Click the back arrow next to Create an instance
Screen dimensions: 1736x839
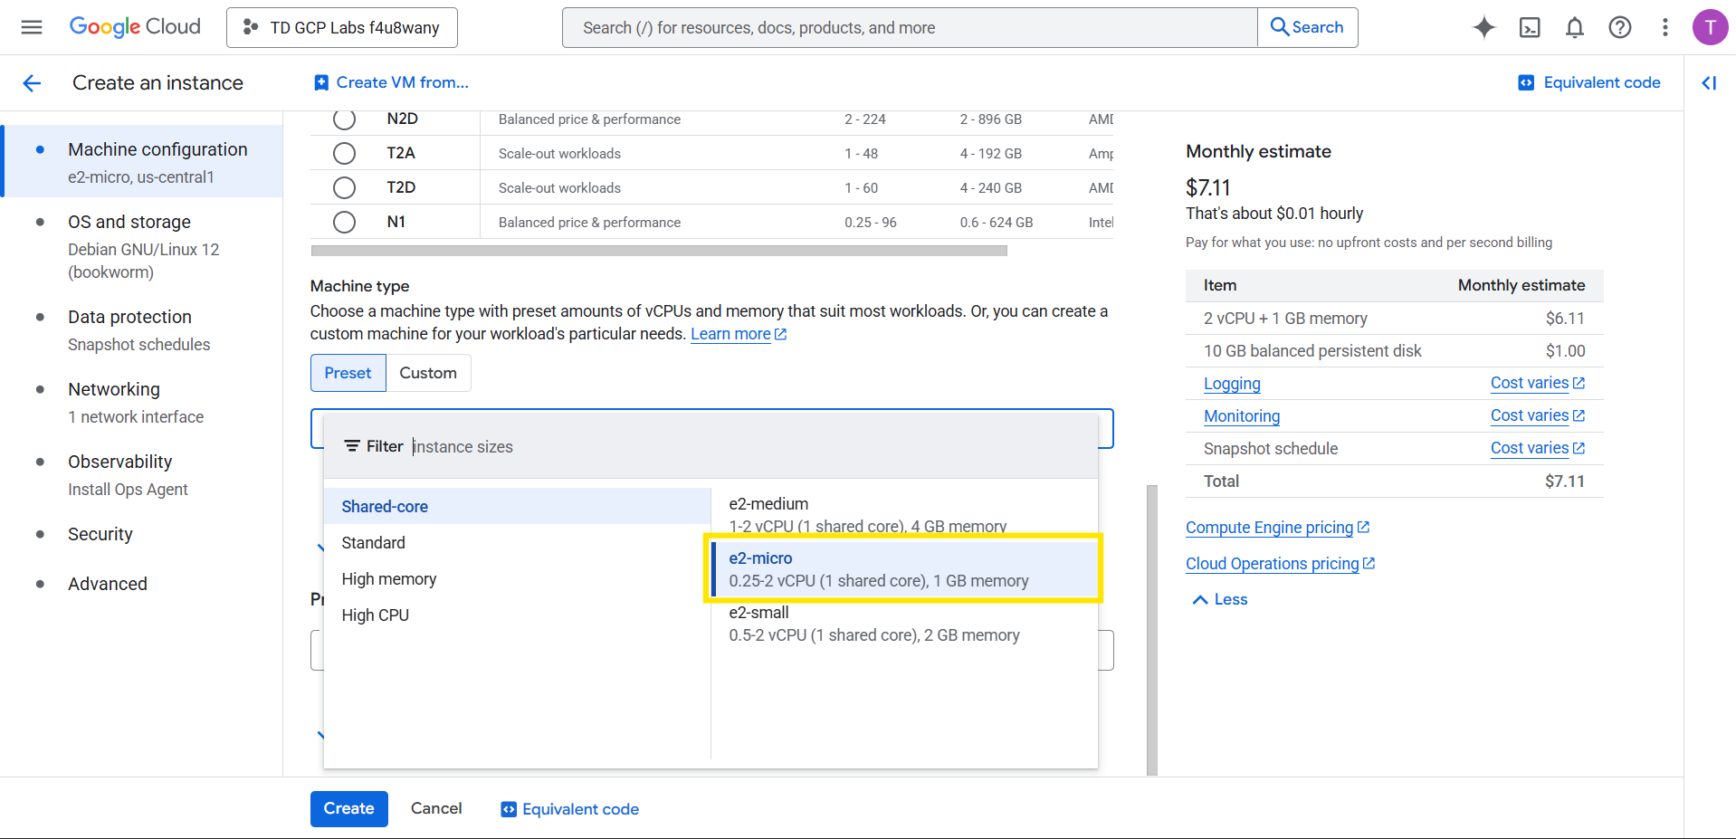[32, 82]
